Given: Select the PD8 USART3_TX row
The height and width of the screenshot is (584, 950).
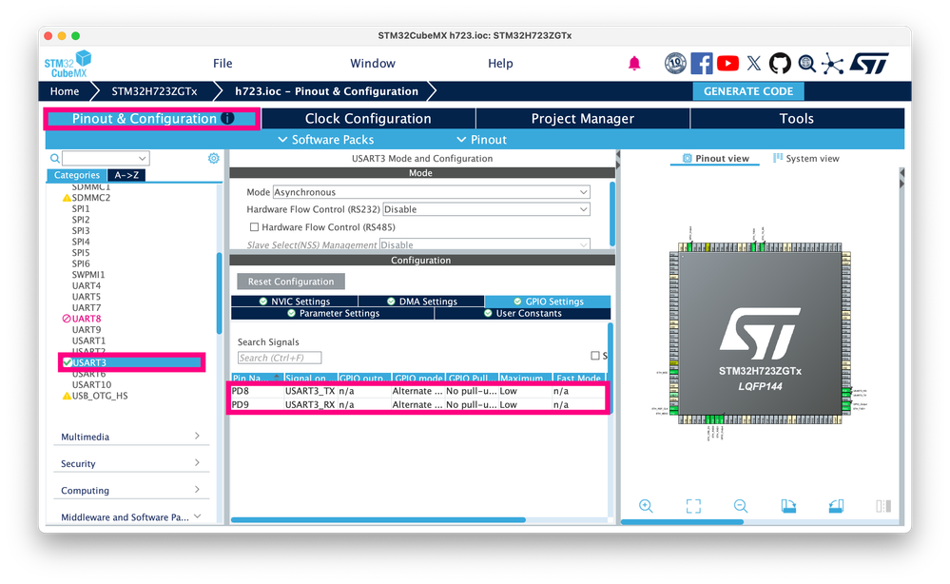Looking at the screenshot, I should tap(418, 391).
